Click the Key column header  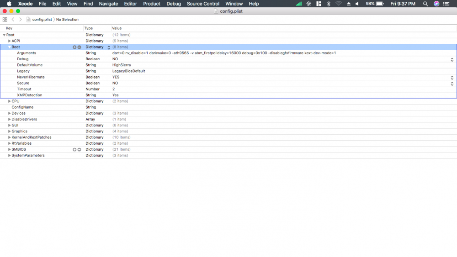tap(9, 28)
